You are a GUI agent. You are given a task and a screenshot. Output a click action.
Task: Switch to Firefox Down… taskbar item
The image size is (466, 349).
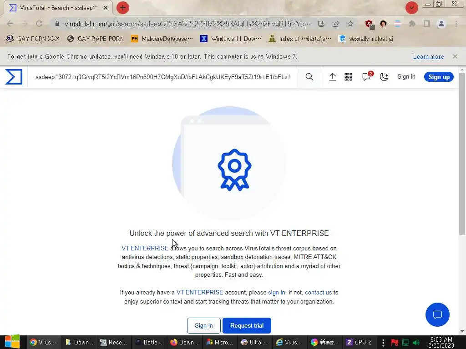click(x=185, y=342)
